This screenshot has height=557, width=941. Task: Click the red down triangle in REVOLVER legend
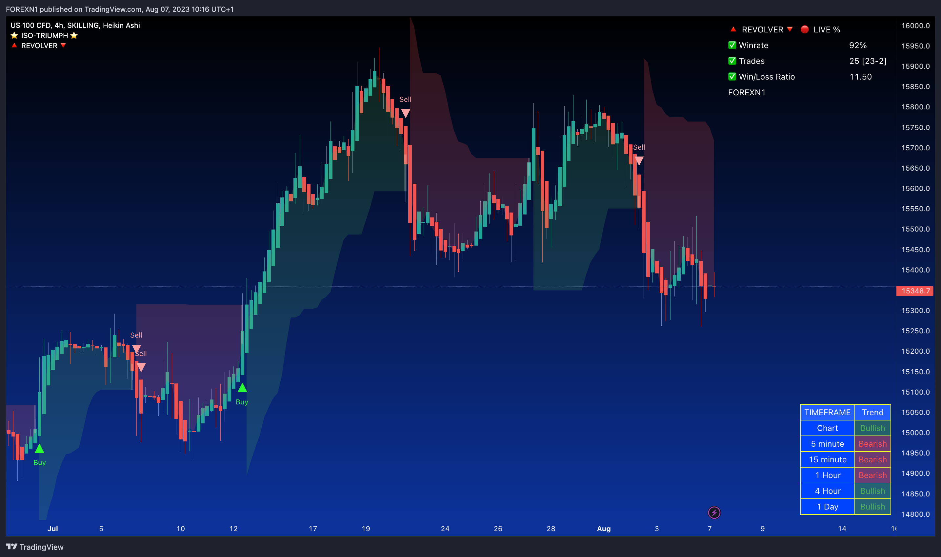[63, 45]
